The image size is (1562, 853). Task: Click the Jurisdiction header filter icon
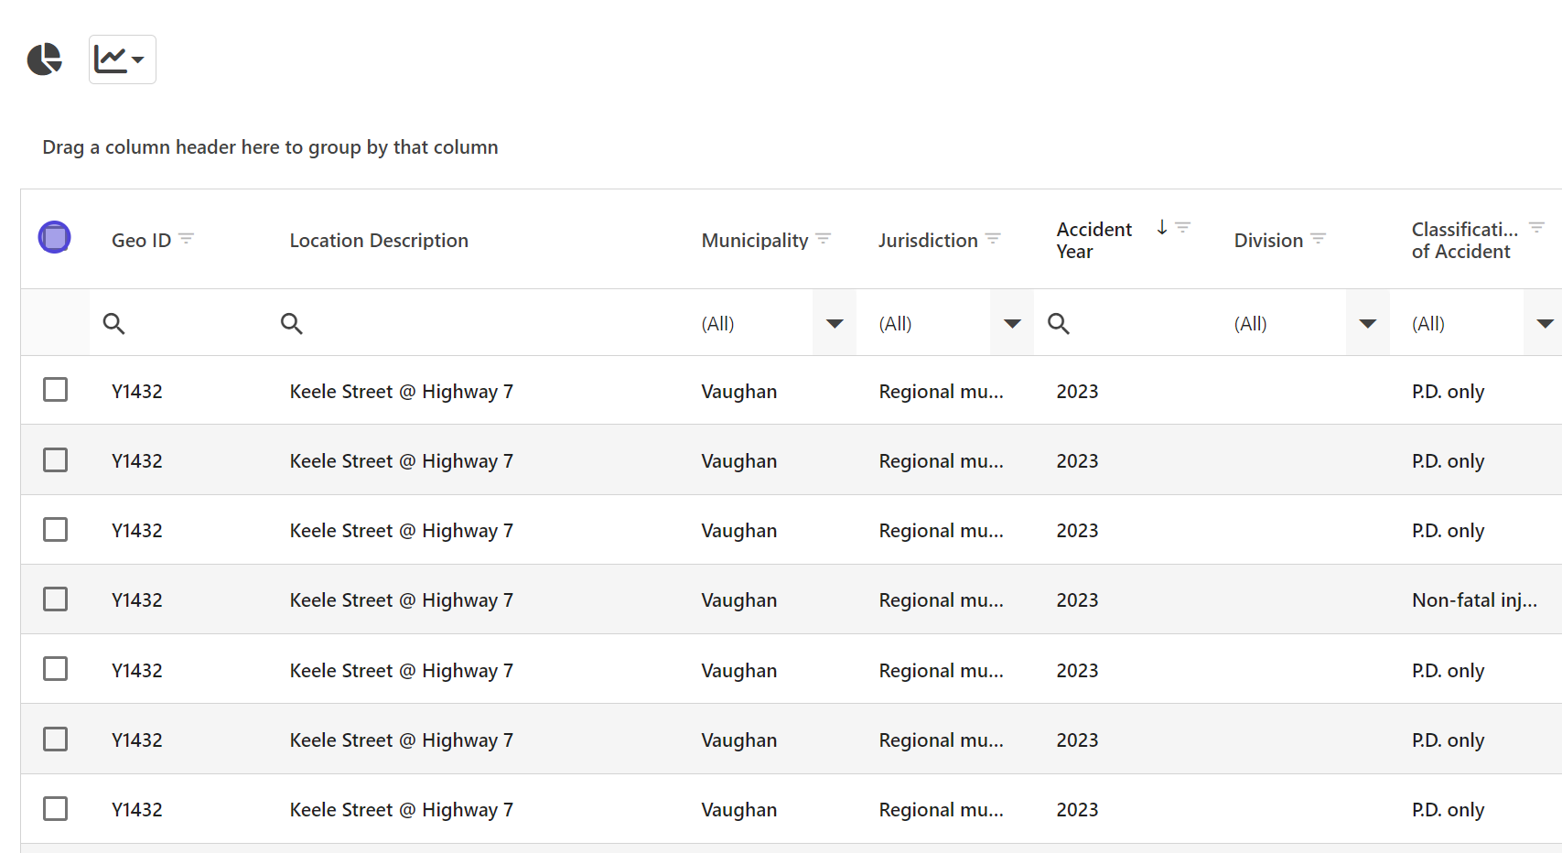coord(993,239)
